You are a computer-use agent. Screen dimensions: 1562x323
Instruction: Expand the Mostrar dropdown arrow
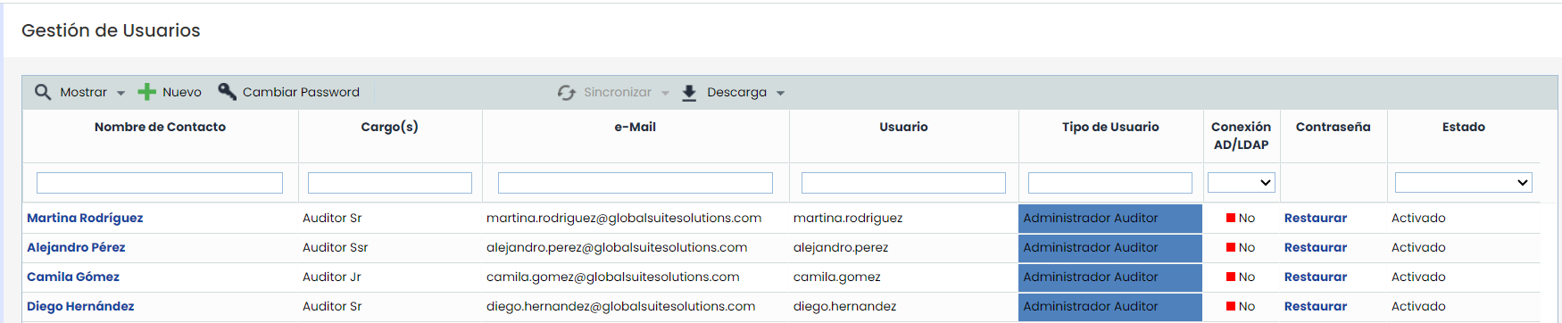[120, 93]
